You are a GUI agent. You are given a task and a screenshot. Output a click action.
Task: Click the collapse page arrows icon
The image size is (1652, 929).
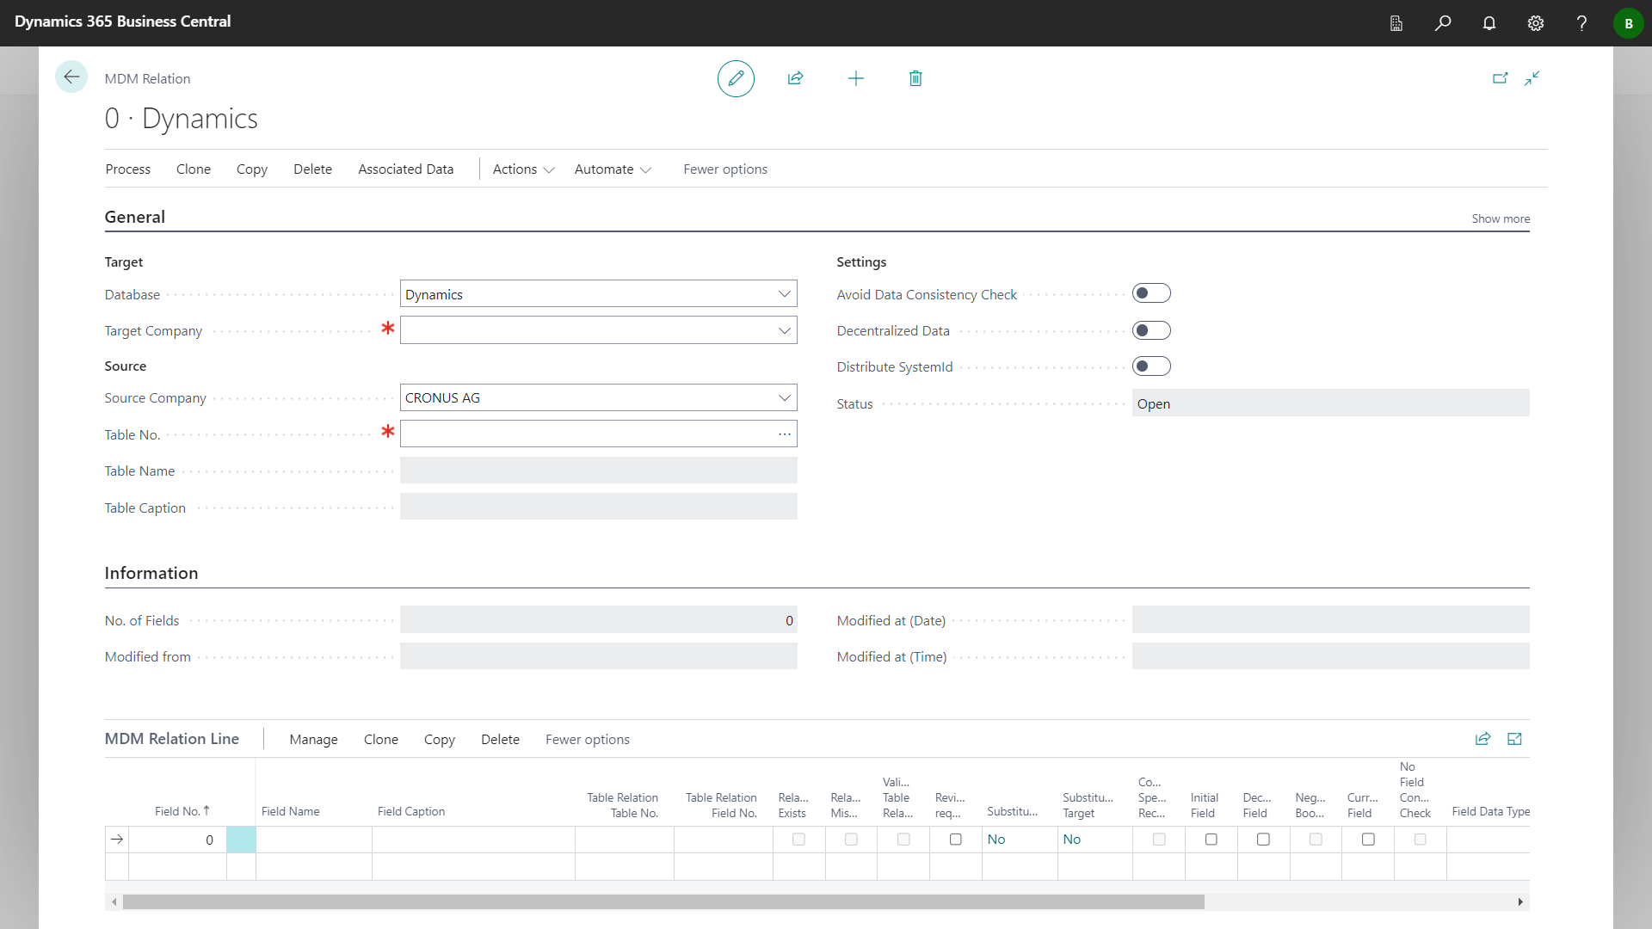(1532, 78)
